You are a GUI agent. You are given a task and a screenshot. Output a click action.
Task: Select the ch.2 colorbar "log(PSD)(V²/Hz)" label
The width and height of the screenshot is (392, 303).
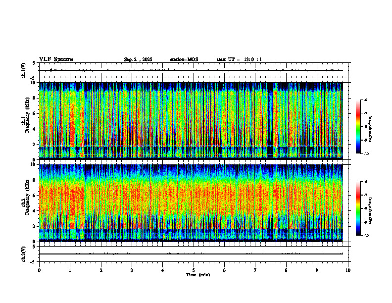(371, 210)
